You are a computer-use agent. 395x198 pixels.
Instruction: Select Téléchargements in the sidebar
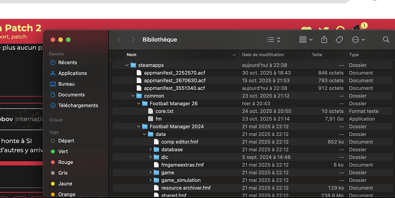pos(78,105)
